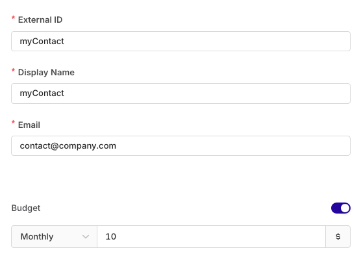This screenshot has height=259, width=361.
Task: Click the dollar sign currency suffix
Action: click(x=338, y=237)
